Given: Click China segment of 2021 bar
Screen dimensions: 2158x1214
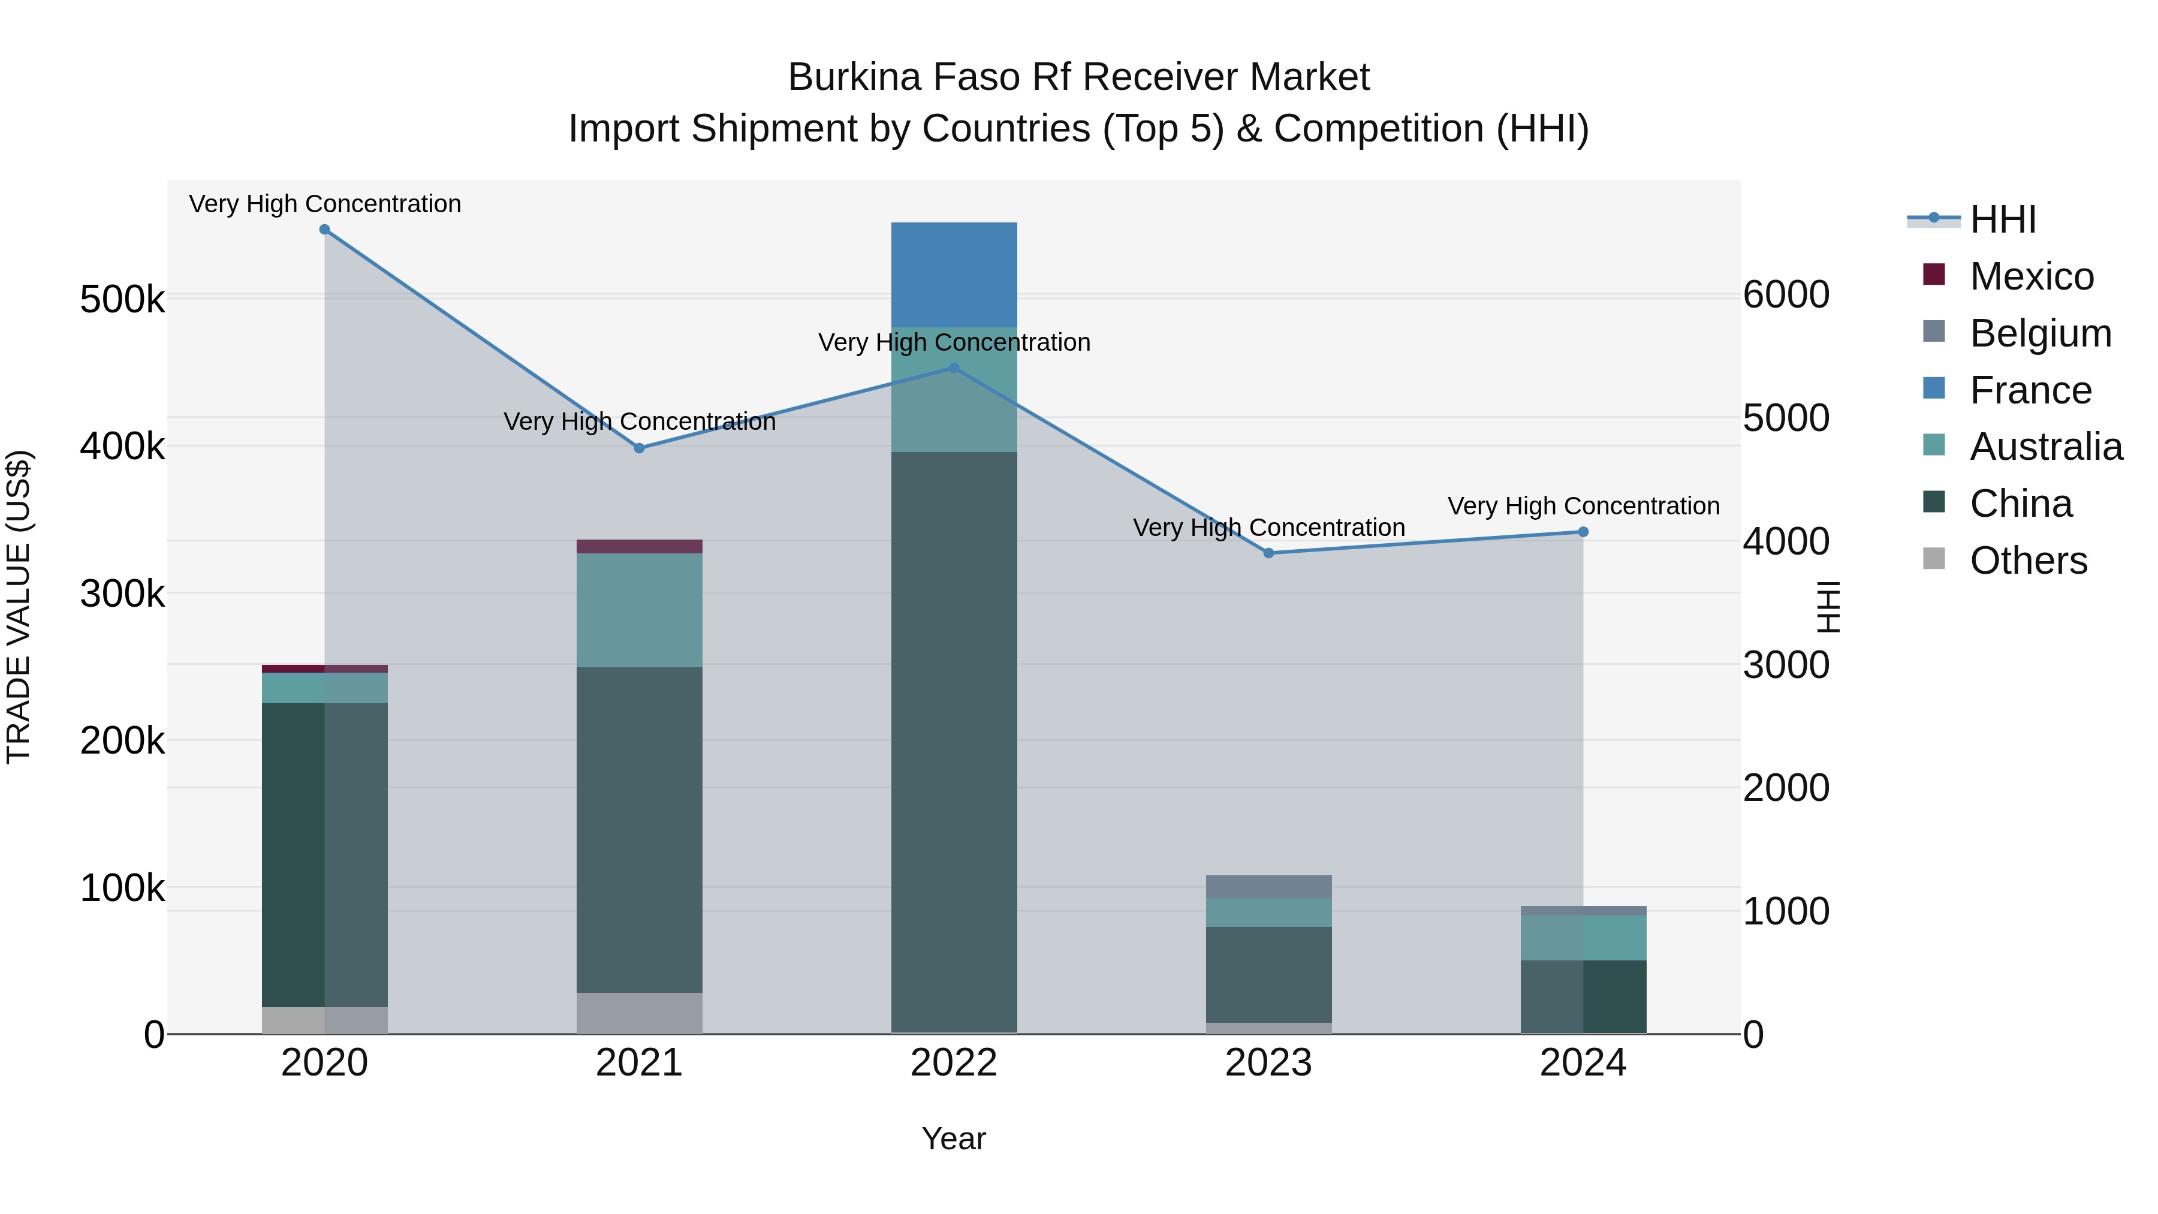Looking at the screenshot, I should [639, 830].
